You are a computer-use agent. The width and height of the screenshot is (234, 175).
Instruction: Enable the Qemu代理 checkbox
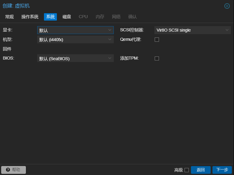point(157,40)
